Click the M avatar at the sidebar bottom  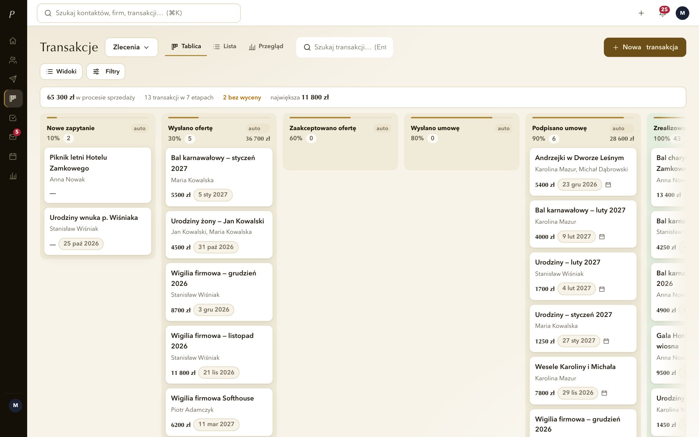tap(16, 406)
